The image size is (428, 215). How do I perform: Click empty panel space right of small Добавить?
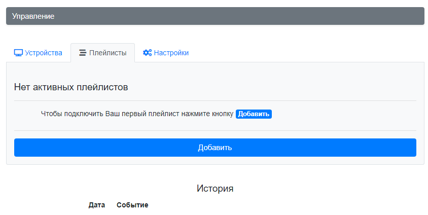click(344, 114)
